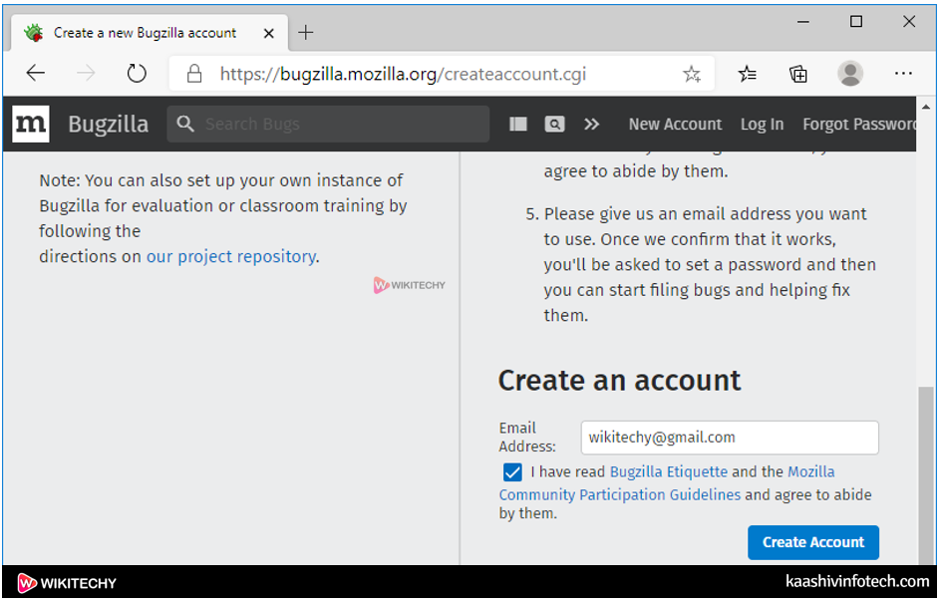Click Log In in the header
941x601 pixels.
tap(762, 125)
